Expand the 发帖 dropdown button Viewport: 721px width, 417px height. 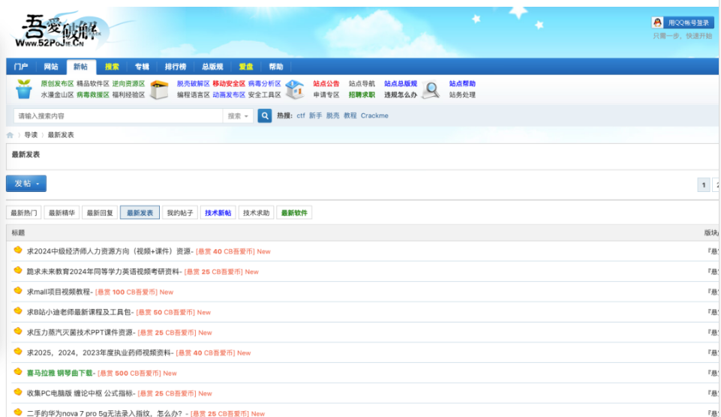26,184
